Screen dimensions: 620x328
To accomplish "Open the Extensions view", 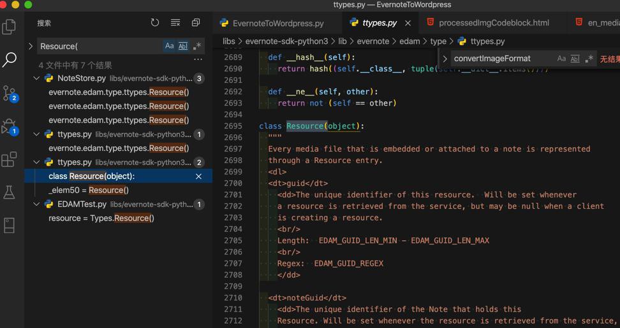I will [x=9, y=159].
